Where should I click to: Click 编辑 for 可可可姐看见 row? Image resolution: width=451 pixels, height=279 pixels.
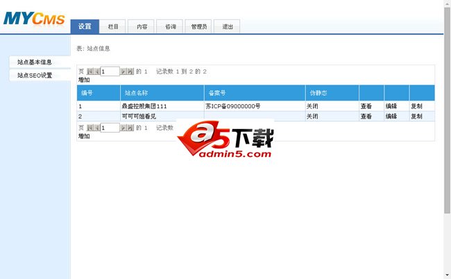coord(391,116)
